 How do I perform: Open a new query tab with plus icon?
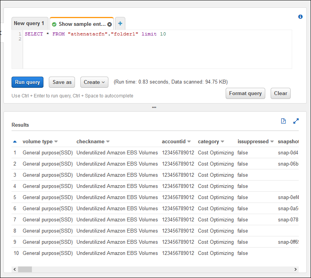pyautogui.click(x=120, y=23)
